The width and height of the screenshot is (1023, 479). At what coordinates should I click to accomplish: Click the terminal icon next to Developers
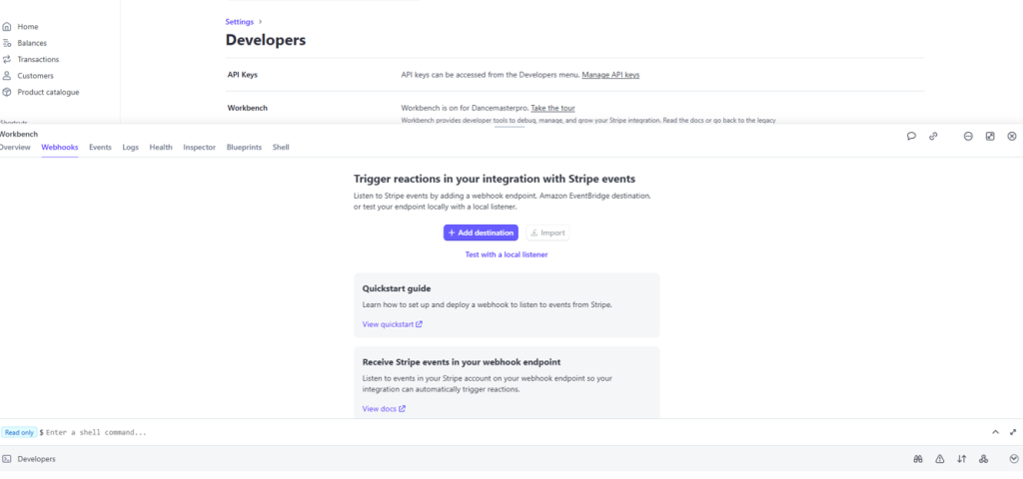coord(7,459)
